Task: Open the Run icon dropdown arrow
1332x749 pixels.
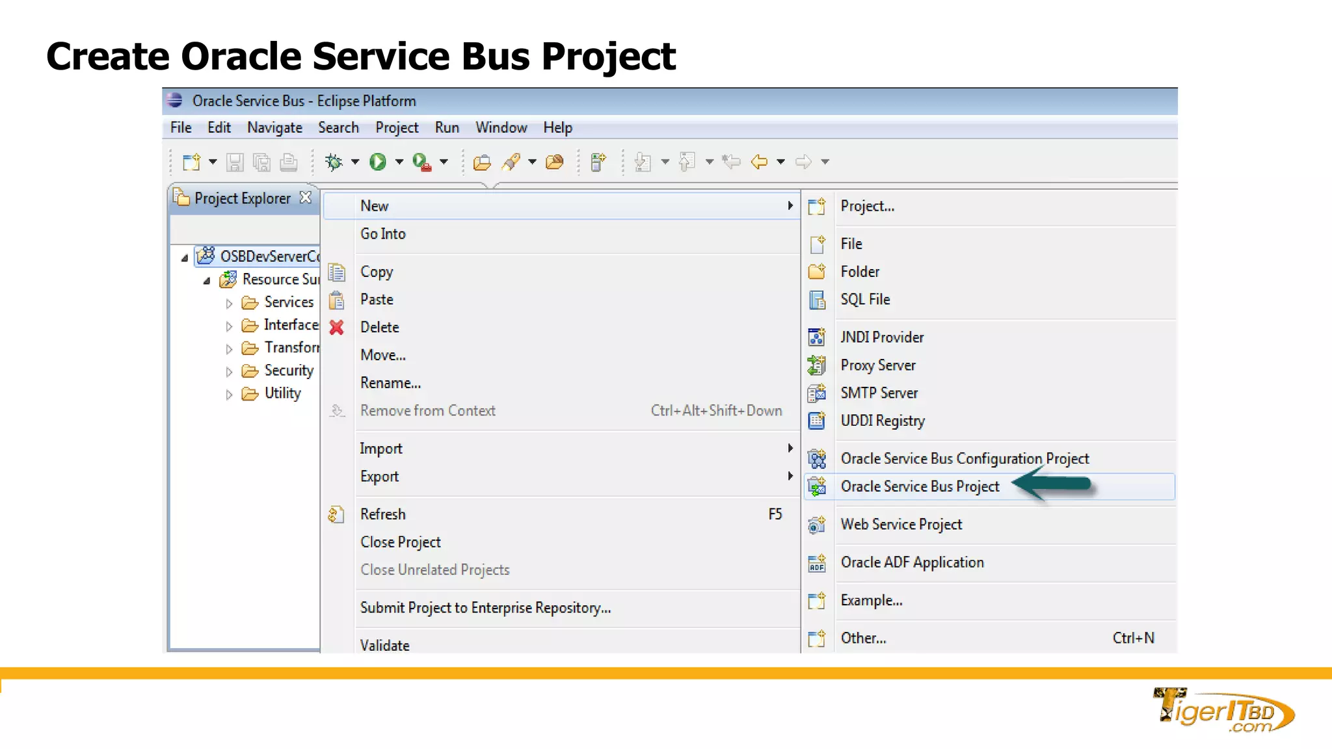Action: coord(399,162)
